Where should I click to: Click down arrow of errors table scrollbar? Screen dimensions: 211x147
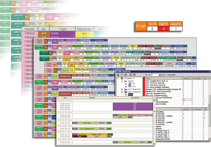click(209, 106)
